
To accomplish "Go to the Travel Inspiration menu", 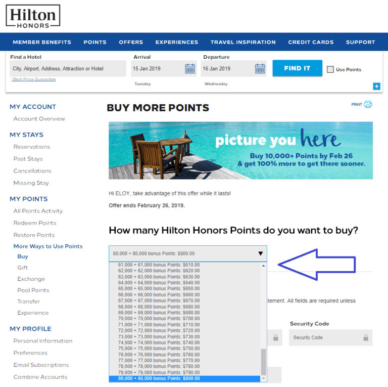I will pos(243,42).
